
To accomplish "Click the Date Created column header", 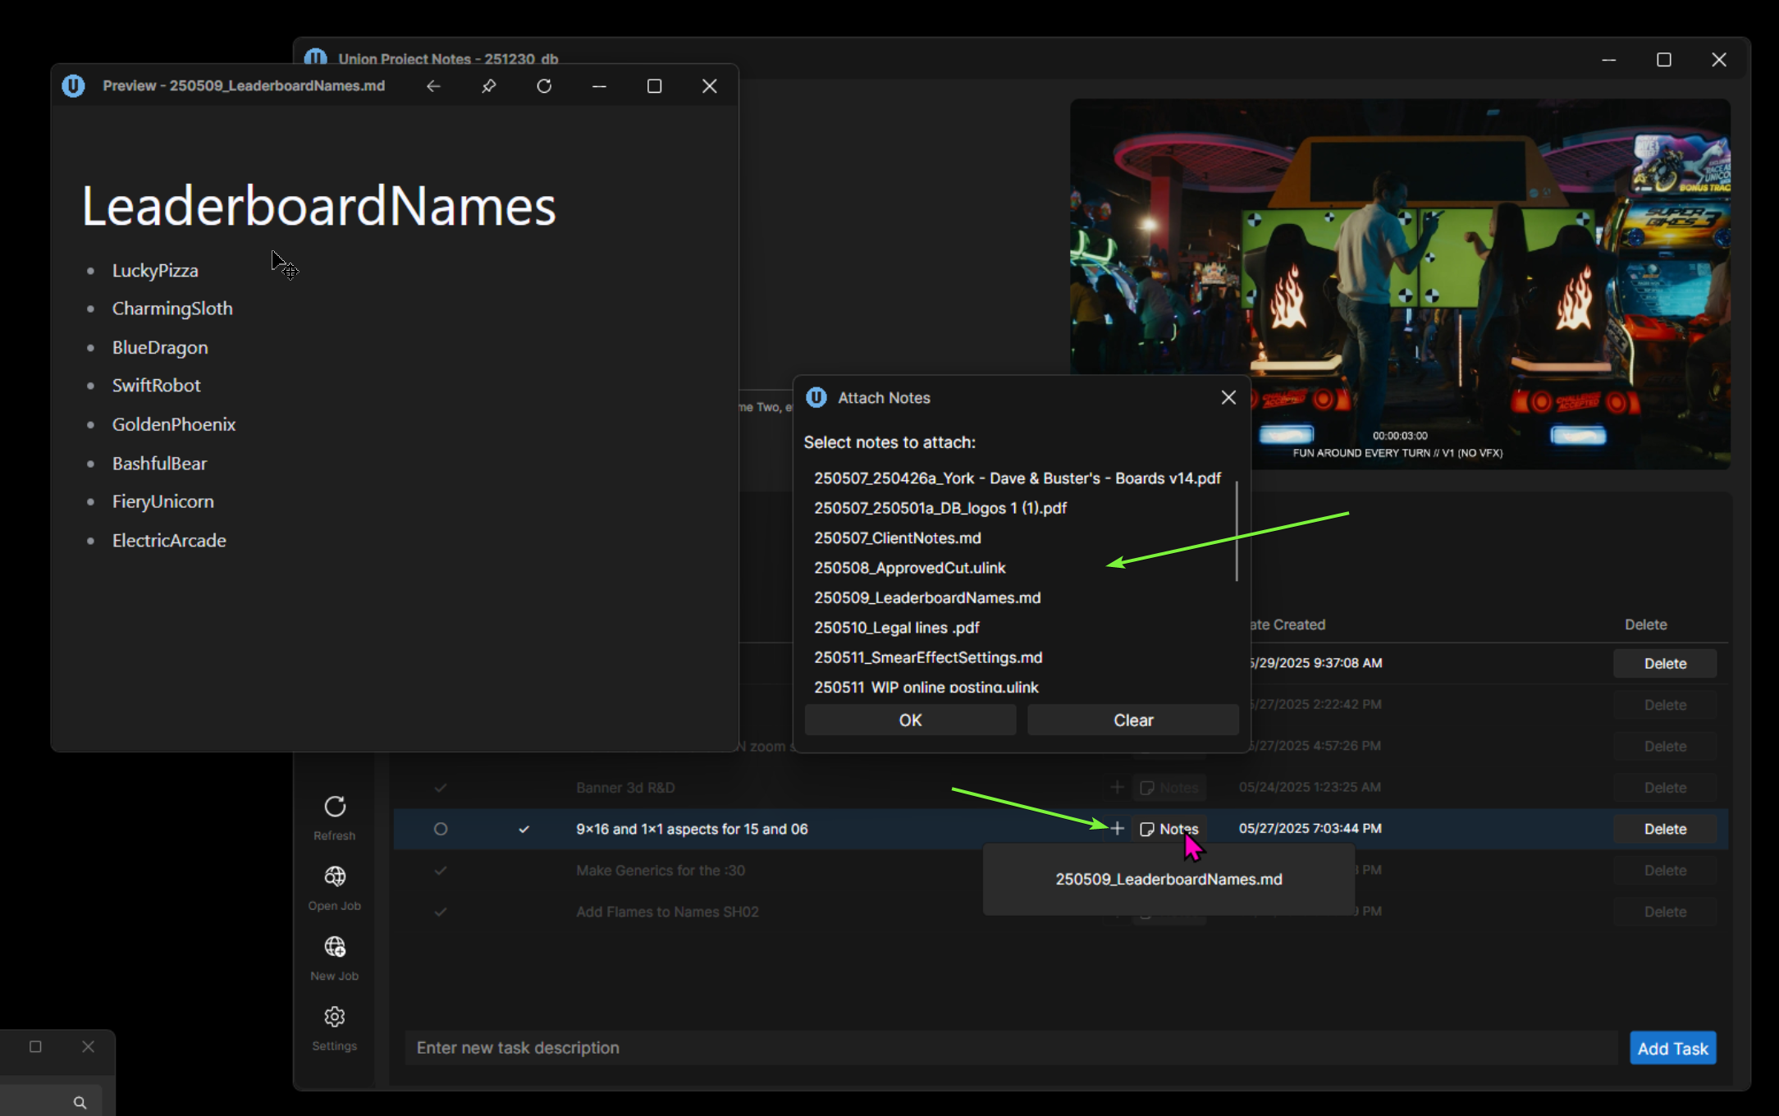I will point(1287,624).
